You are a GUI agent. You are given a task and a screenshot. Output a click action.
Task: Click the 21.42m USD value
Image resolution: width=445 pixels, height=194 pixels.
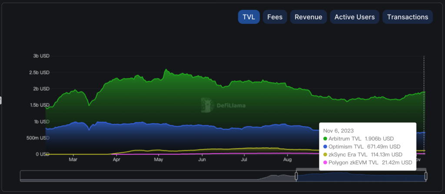click(396, 162)
